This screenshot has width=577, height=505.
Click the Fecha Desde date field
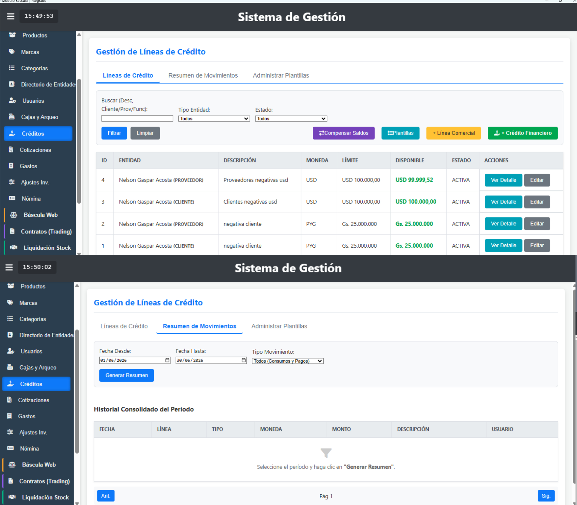pyautogui.click(x=135, y=360)
